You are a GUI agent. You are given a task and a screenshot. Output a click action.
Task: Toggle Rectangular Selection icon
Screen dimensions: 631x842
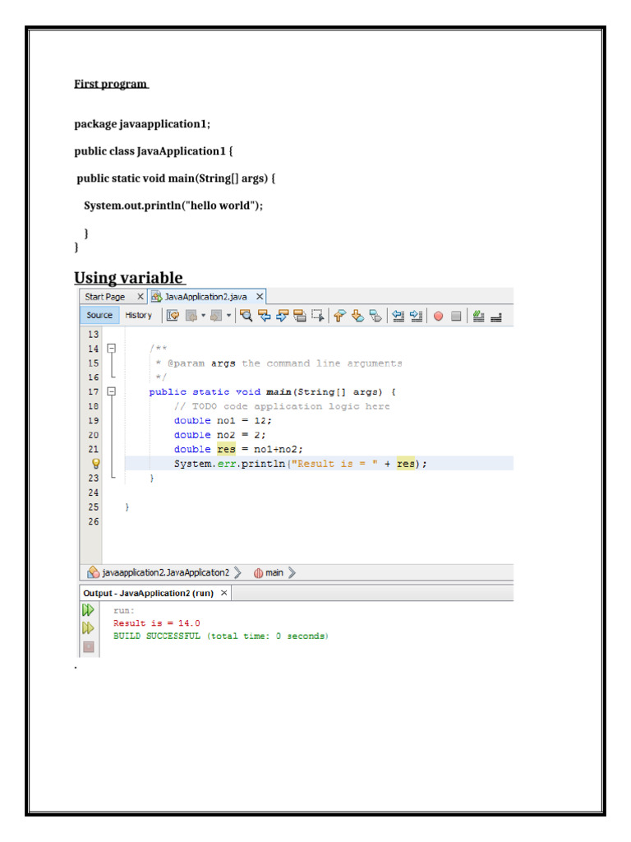coord(318,316)
